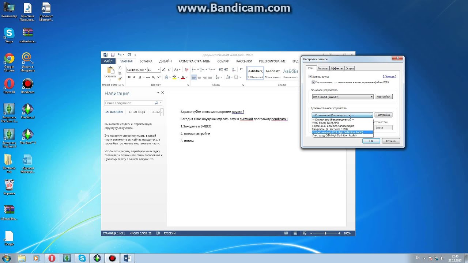468x263 pixels.
Task: Increase font size with the grow-font icon
Action: click(163, 69)
